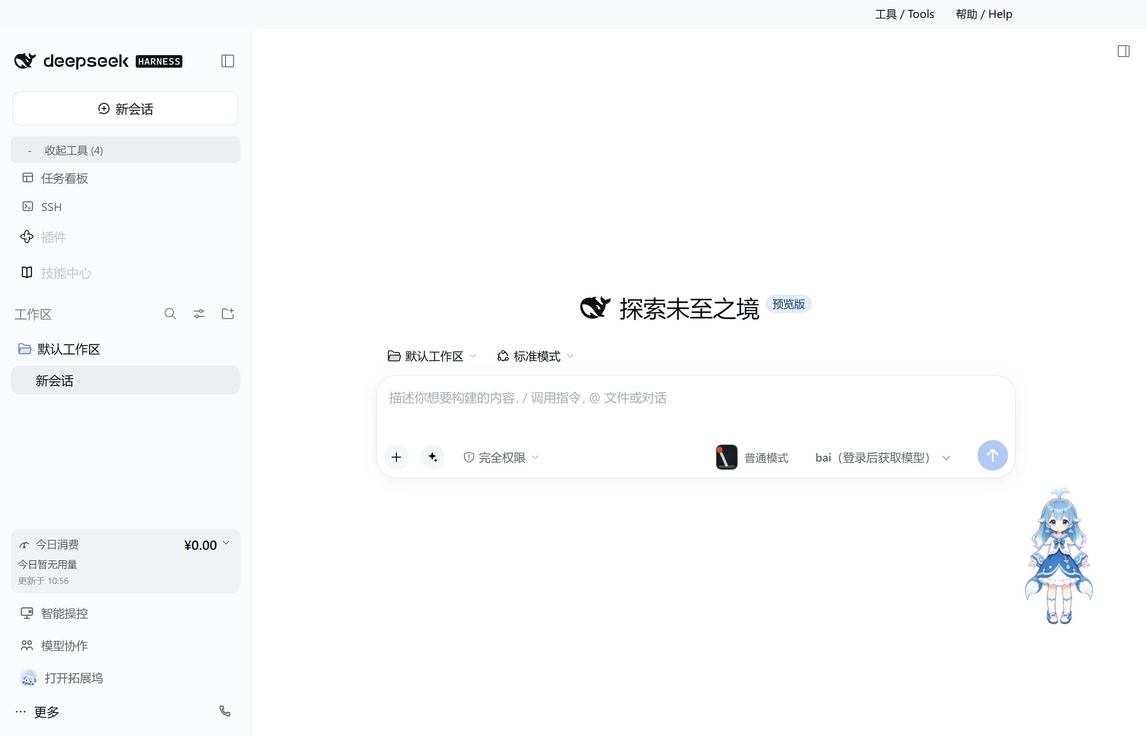Click the anime mascot character
This screenshot has height=735, width=1147.
click(x=1059, y=556)
